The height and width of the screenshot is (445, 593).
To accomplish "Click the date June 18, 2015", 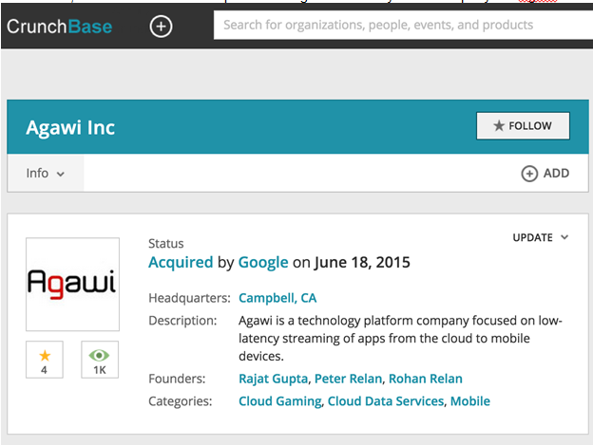I will pyautogui.click(x=362, y=262).
